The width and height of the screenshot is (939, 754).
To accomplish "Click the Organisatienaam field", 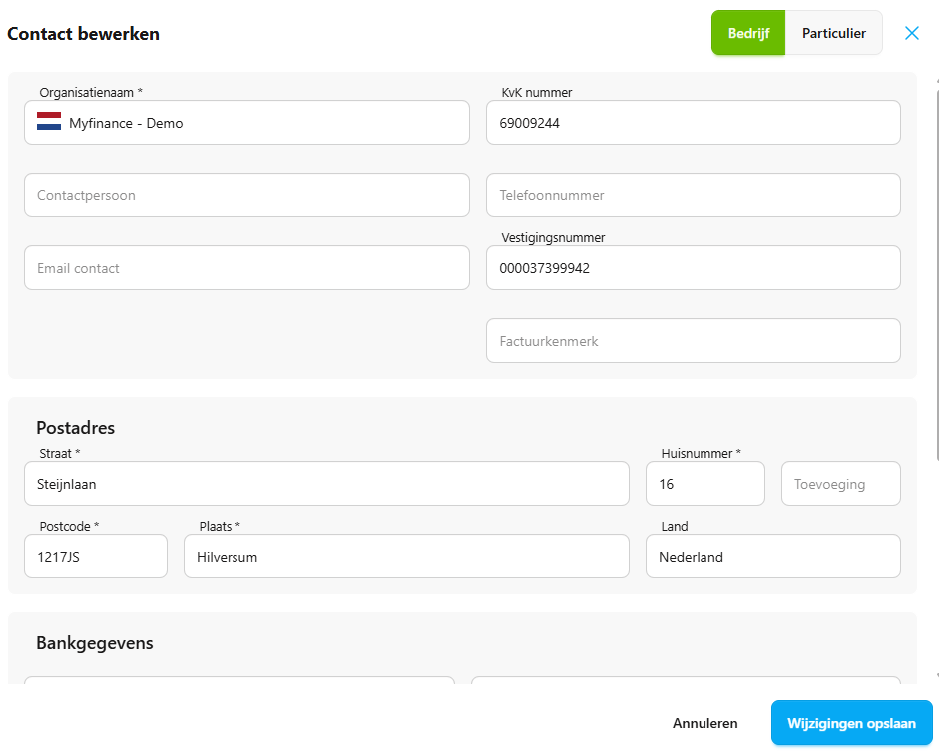I will pos(246,122).
